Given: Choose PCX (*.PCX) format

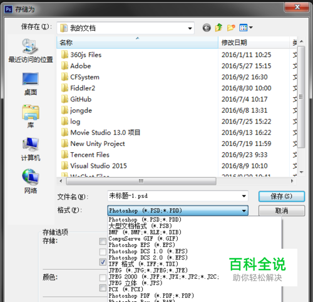Looking at the screenshot, I should tap(126, 289).
